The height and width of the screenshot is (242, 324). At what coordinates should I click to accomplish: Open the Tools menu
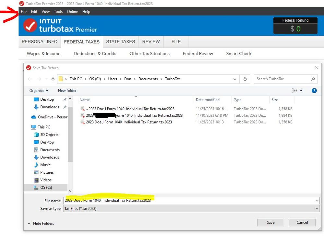tap(58, 12)
